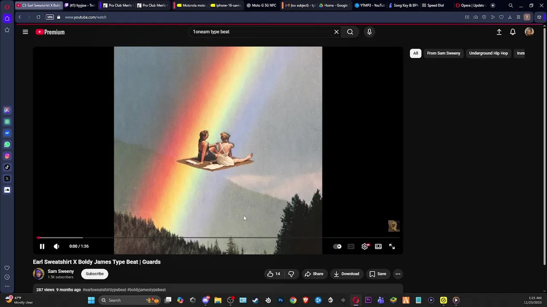Toggle the autoplay switch
The width and height of the screenshot is (547, 307).
tap(337, 246)
